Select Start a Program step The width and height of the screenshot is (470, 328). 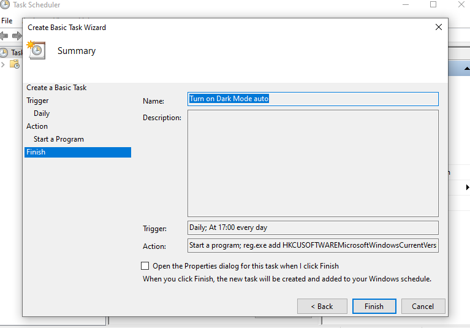[59, 139]
